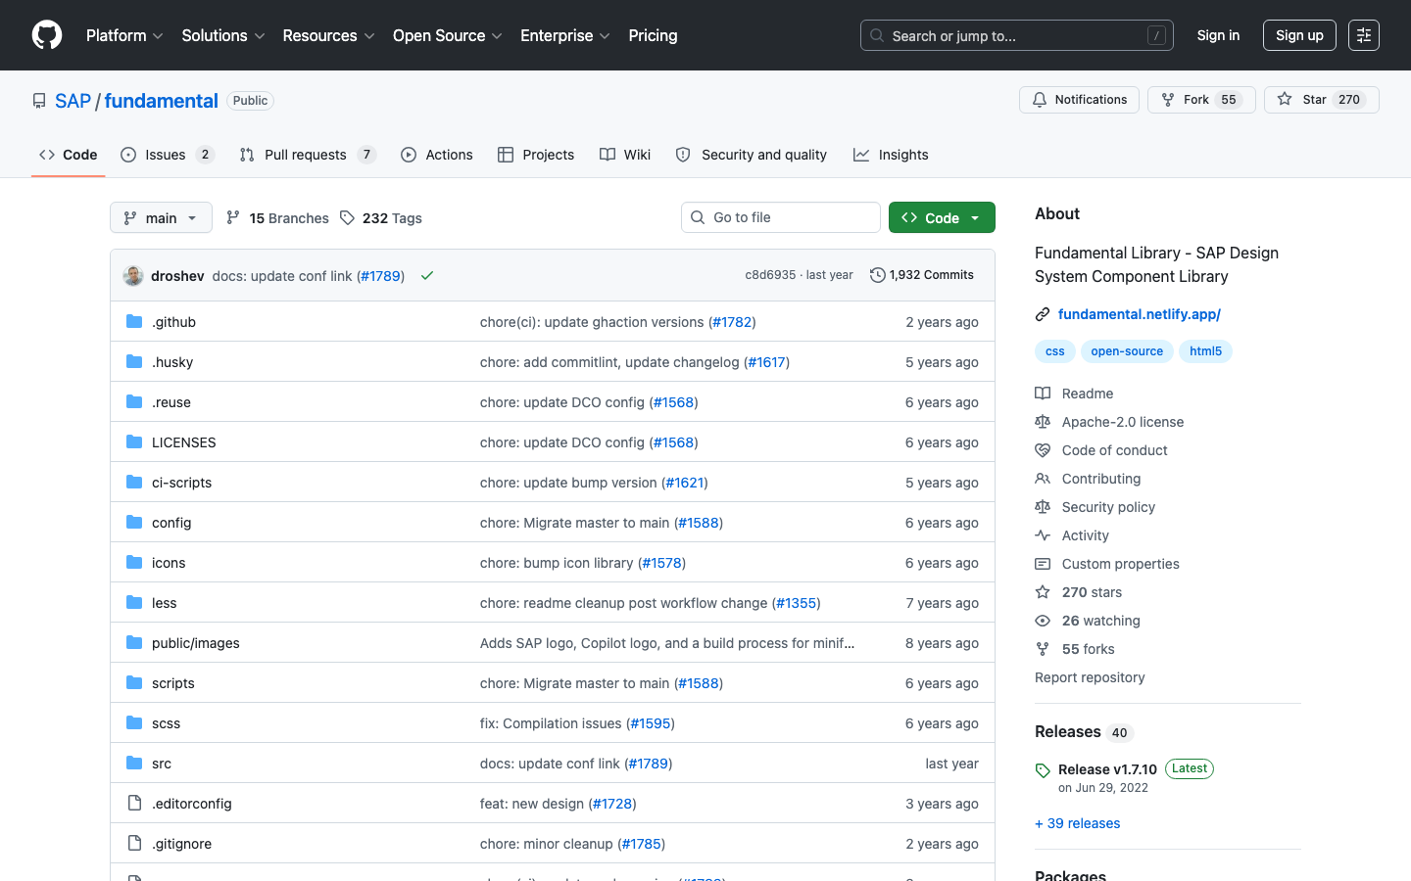Open the + 39 releases link
Viewport: 1411px width, 881px height.
[x=1078, y=823]
